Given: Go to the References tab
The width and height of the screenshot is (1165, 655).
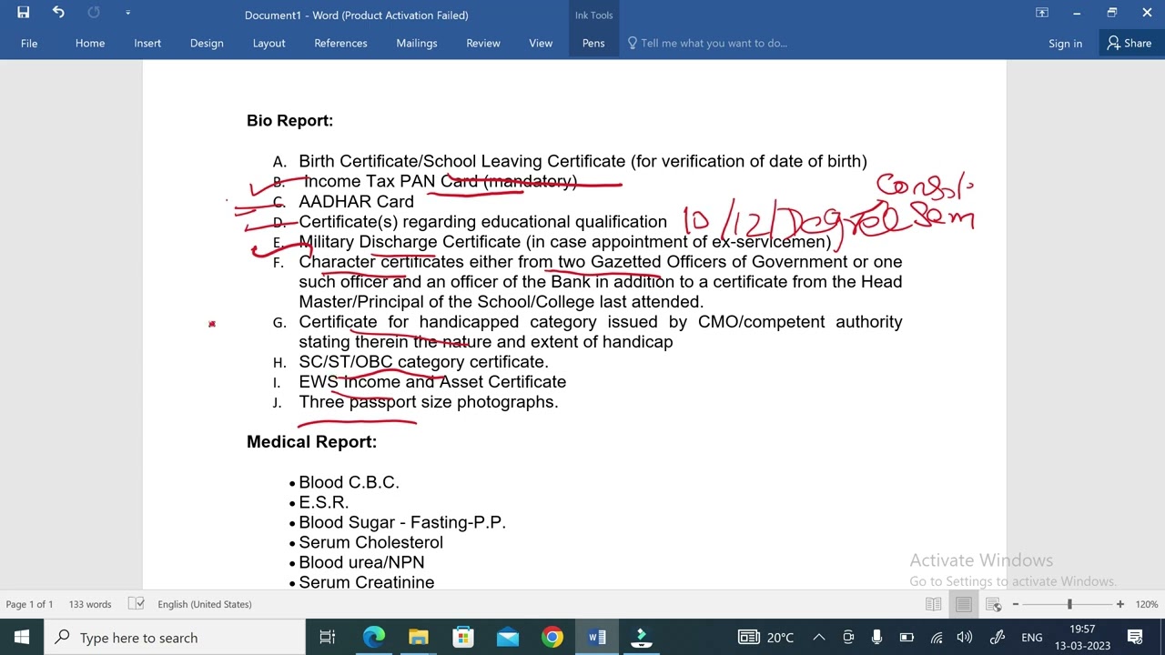Looking at the screenshot, I should (x=340, y=43).
